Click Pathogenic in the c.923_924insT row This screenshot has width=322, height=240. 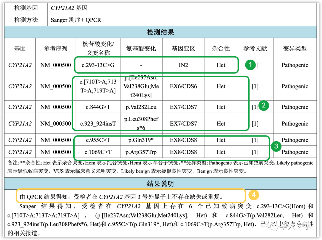295,124
